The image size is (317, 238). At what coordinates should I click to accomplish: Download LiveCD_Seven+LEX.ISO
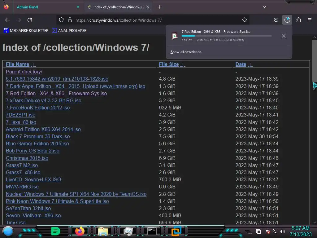coord(33,179)
